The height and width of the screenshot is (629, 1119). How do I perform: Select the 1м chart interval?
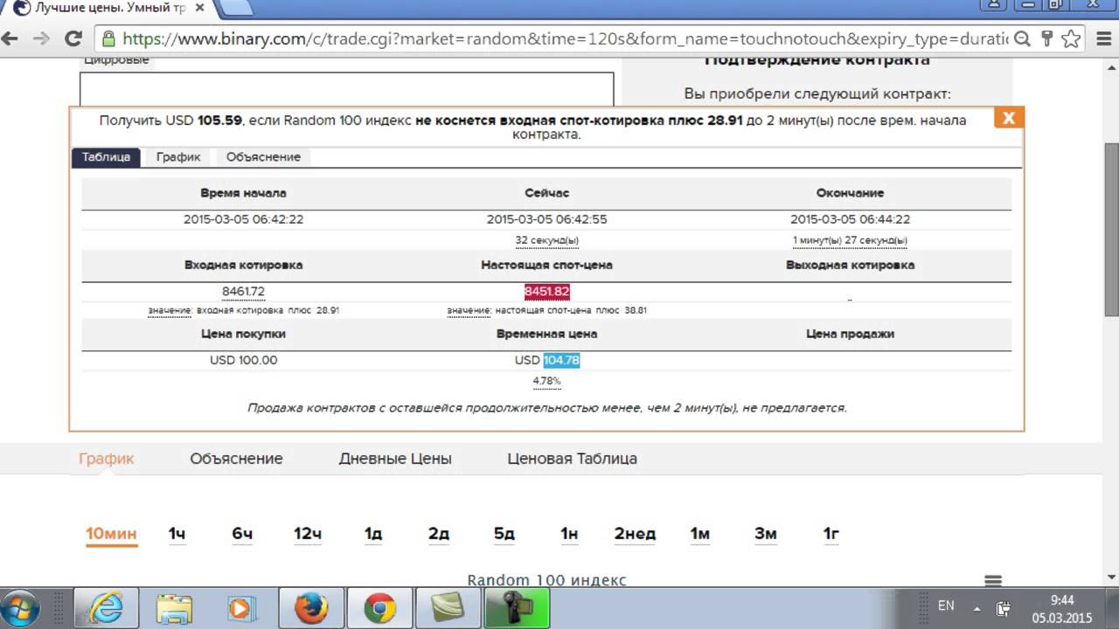point(700,534)
